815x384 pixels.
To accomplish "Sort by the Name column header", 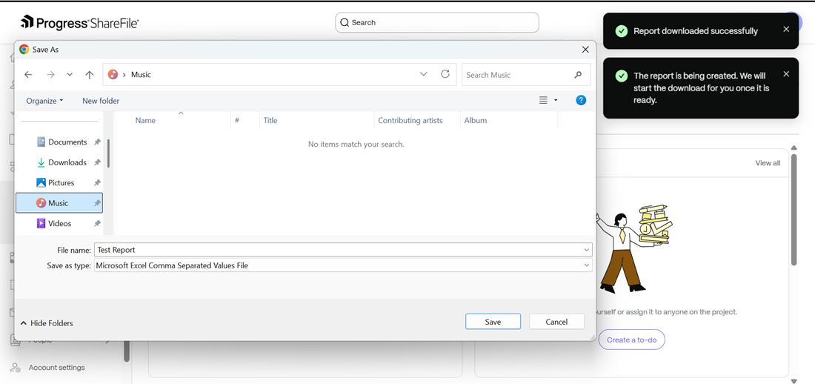I will [x=145, y=120].
